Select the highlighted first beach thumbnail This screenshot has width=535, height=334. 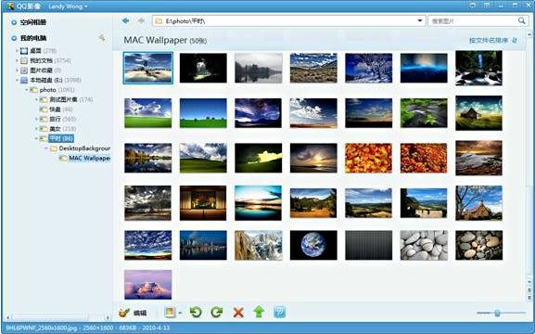pos(147,68)
